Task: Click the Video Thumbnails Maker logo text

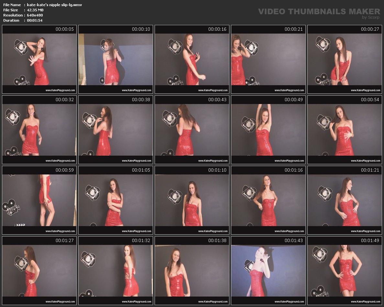Action: [x=319, y=12]
